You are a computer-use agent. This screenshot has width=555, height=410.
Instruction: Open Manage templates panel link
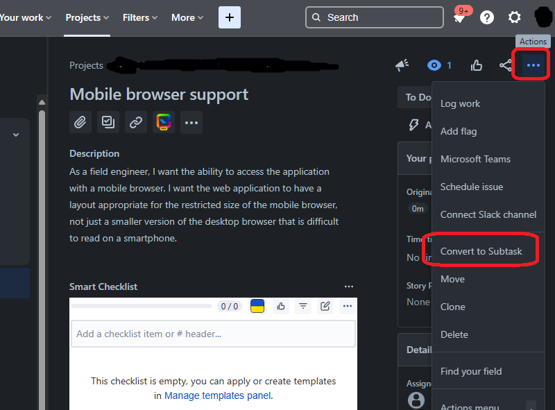[218, 395]
